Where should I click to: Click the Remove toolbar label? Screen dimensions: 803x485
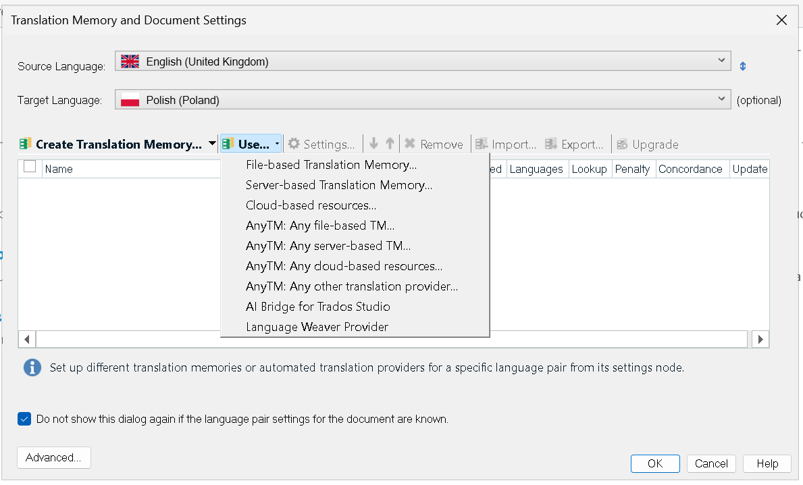point(442,145)
